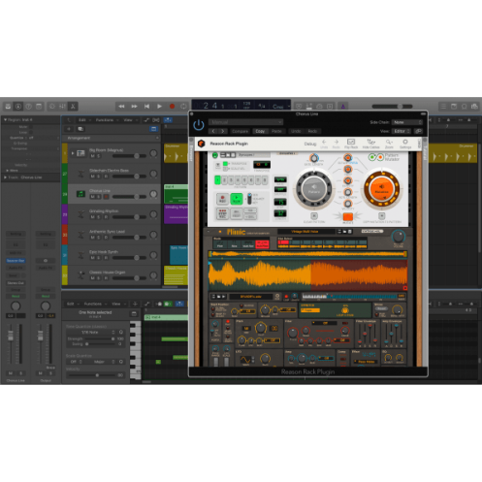The width and height of the screenshot is (482, 482).
Task: Expand the Track: Chorus Line inspector section
Action: pos(5,177)
